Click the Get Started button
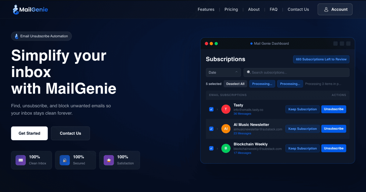 click(29, 133)
